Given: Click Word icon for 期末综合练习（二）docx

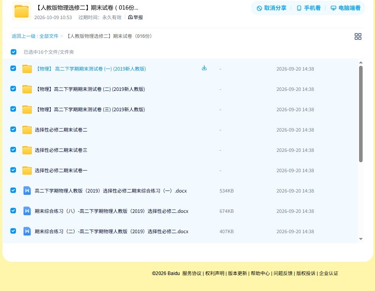Looking at the screenshot, I should [27, 231].
